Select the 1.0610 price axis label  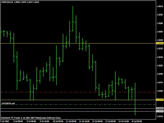tap(160, 6)
